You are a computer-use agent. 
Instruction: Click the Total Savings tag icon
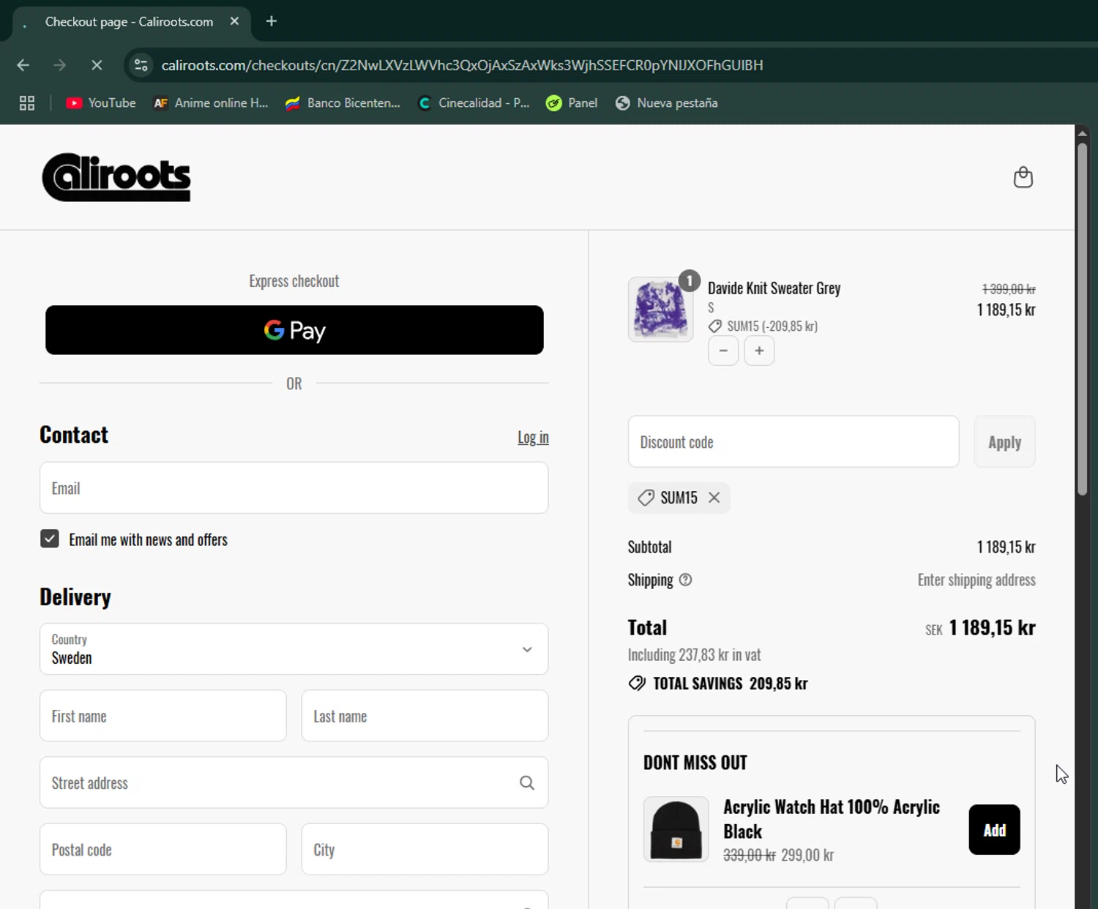(x=637, y=683)
